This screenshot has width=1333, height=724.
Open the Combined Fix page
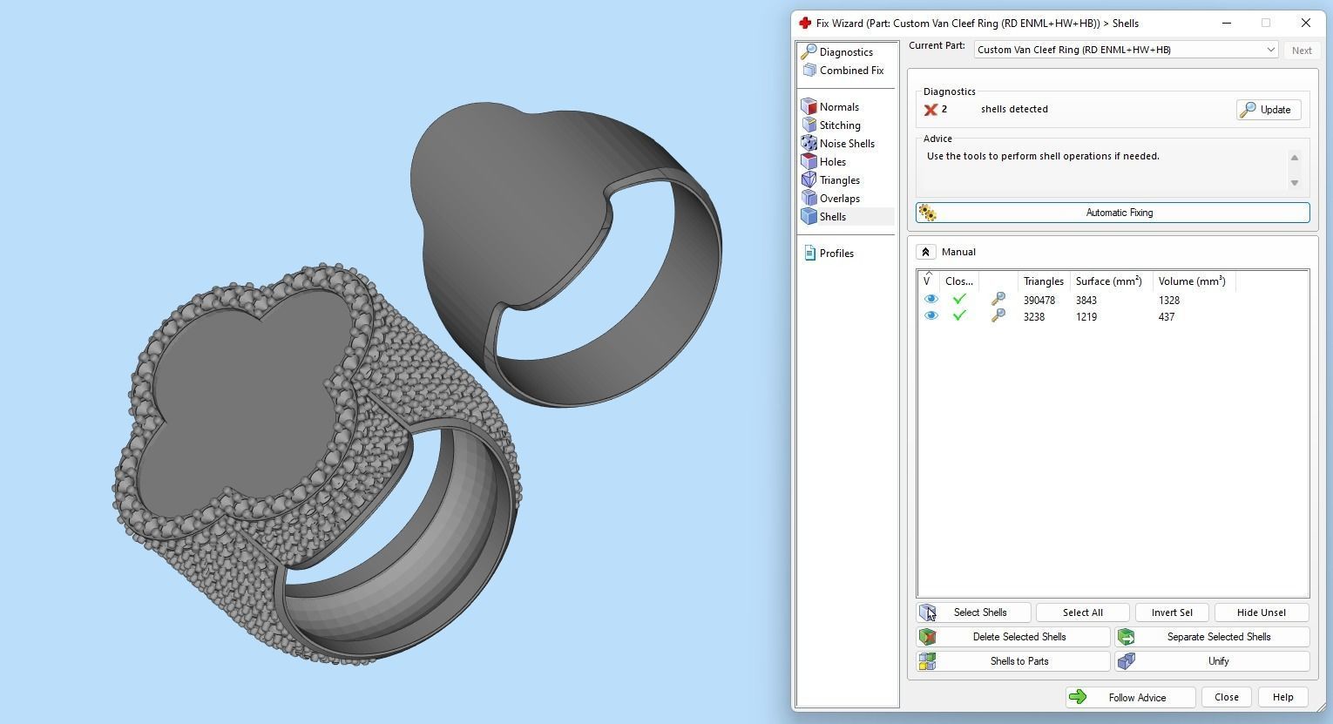tap(851, 71)
